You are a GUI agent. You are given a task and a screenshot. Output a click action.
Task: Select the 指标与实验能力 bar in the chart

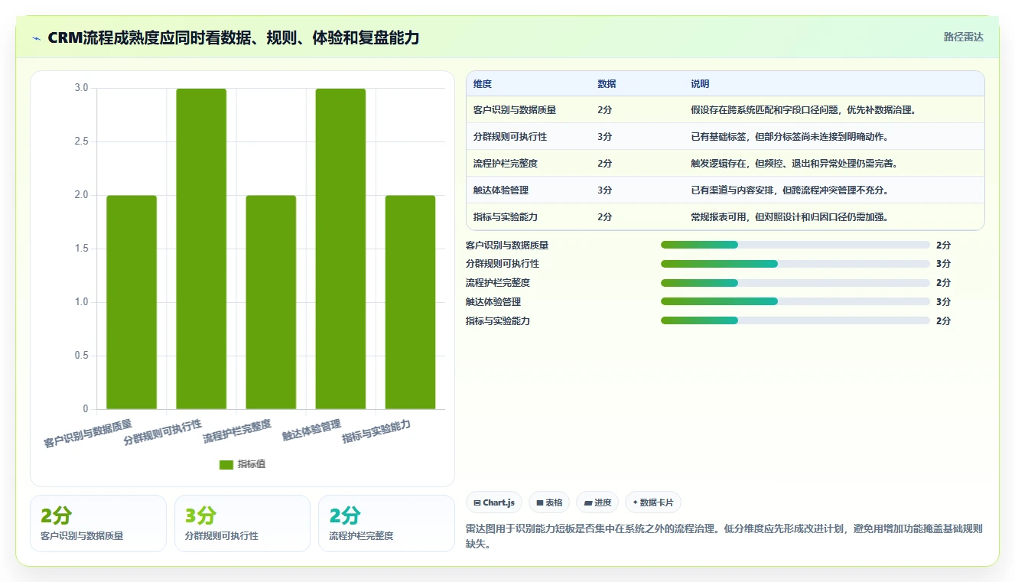[410, 302]
